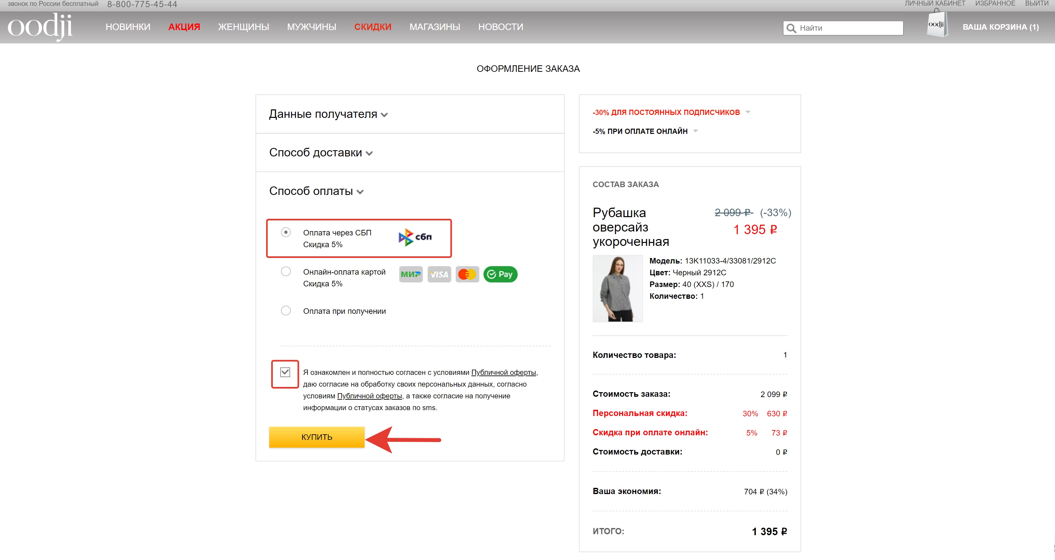Viewport: 1055px width, 560px height.
Task: Click the shirt product thumbnail
Action: click(x=617, y=289)
